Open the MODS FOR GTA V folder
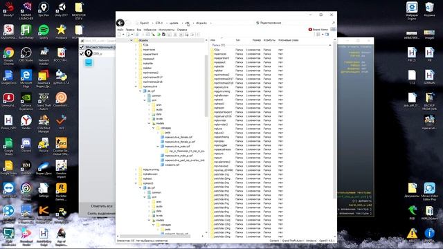 tap(79, 10)
